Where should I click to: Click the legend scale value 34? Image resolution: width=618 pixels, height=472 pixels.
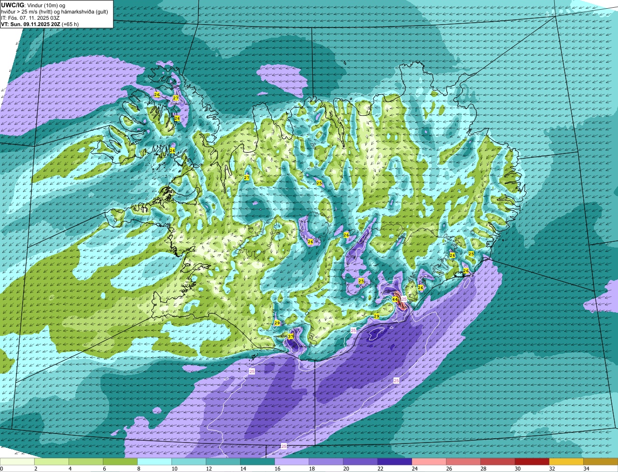[x=585, y=469]
